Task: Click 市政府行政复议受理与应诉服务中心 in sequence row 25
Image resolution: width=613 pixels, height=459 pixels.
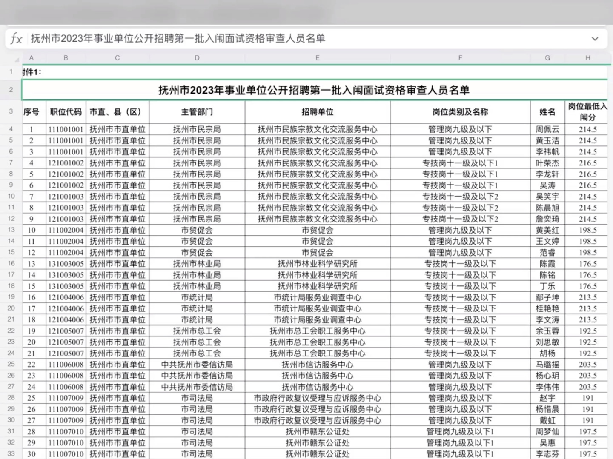Action: click(x=318, y=398)
